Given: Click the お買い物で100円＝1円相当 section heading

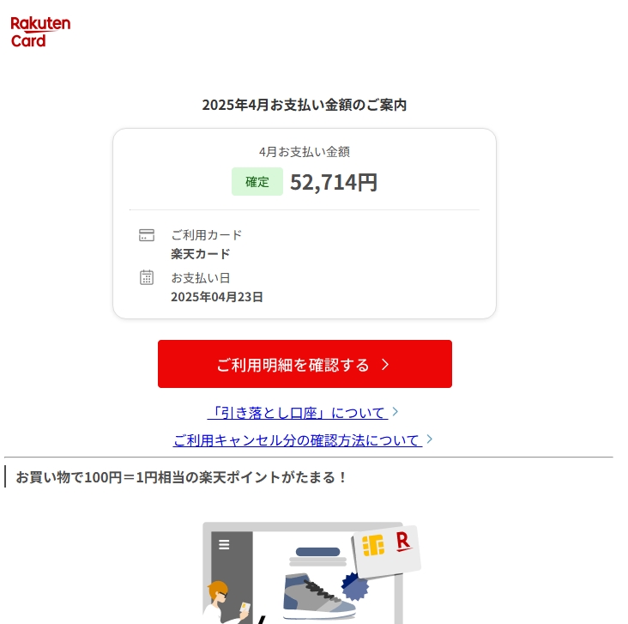Looking at the screenshot, I should coord(181,477).
